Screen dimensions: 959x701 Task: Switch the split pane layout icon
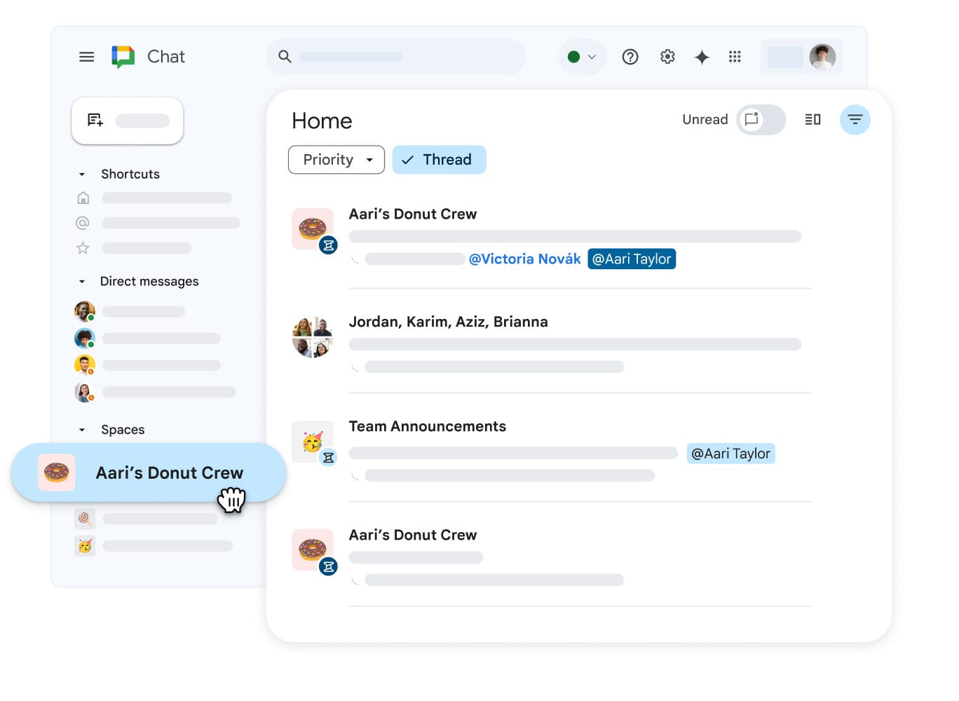812,120
